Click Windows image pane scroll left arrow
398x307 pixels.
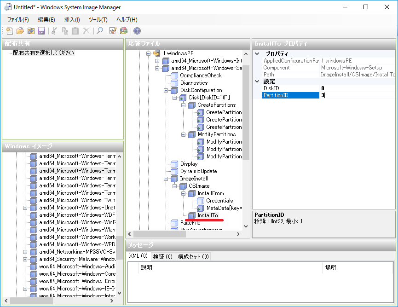pos(6,301)
